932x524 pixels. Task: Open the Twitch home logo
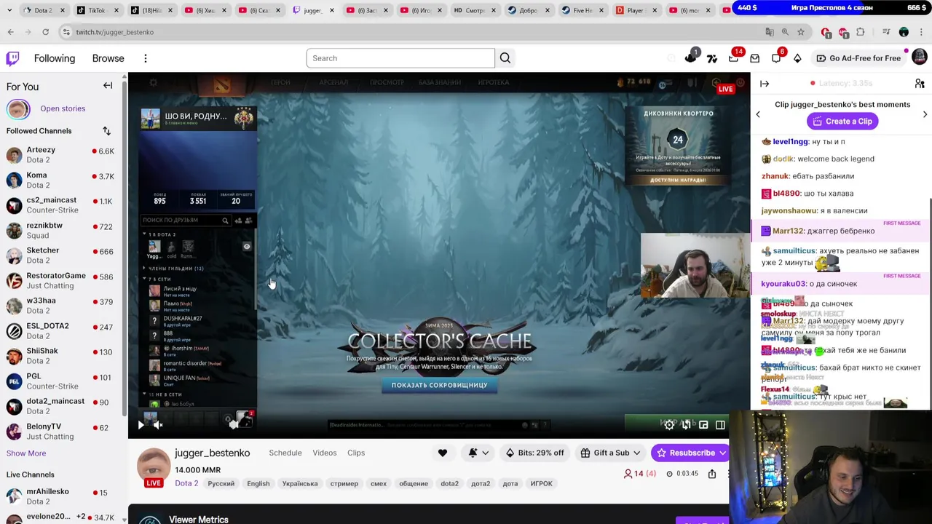[12, 58]
